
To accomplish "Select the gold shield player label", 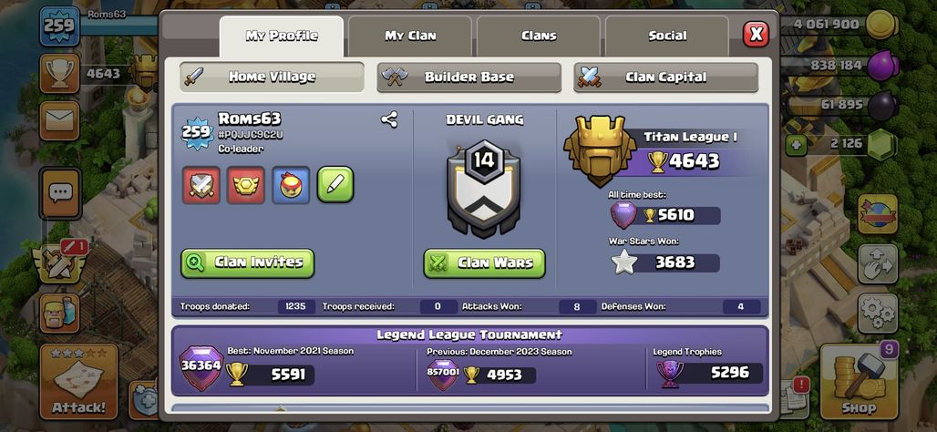I will 245,185.
